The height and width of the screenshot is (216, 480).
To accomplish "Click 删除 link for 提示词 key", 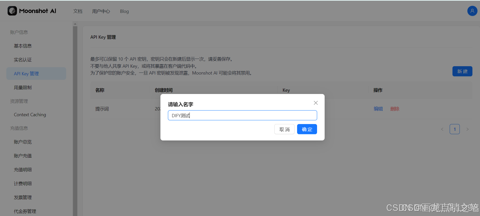I will [395, 109].
